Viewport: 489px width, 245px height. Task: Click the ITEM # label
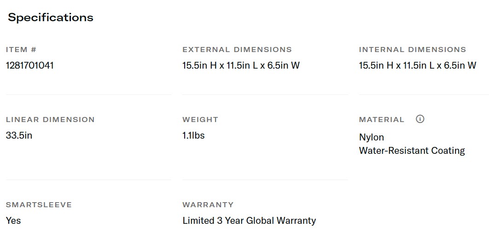[x=21, y=50]
